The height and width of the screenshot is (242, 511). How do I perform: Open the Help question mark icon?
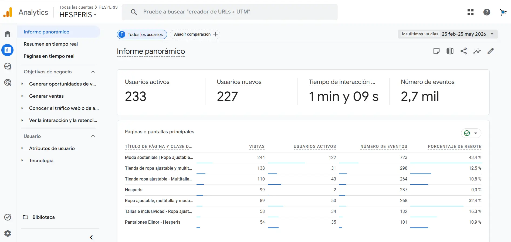(x=487, y=12)
